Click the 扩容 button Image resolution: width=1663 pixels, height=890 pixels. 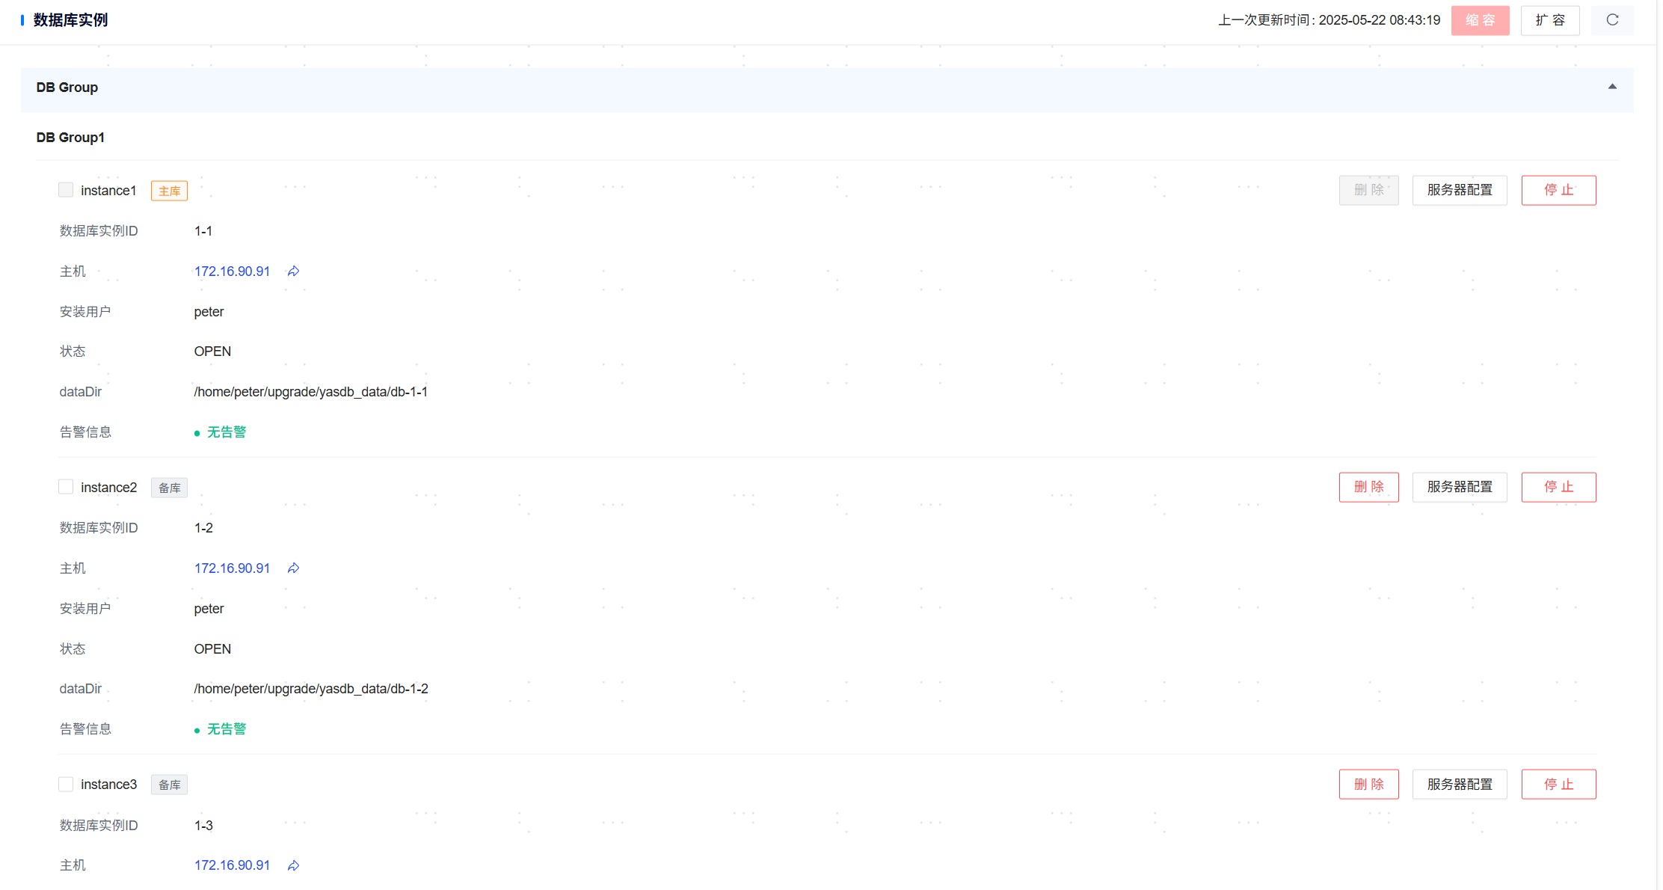pyautogui.click(x=1549, y=20)
